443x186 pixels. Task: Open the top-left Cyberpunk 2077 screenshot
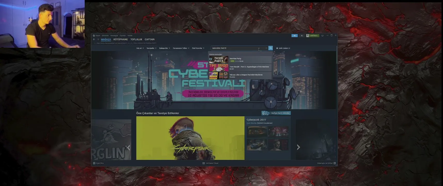(x=257, y=131)
